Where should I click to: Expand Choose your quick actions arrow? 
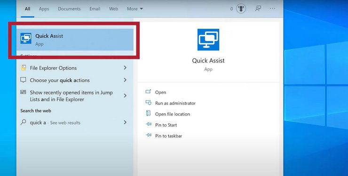[125, 80]
